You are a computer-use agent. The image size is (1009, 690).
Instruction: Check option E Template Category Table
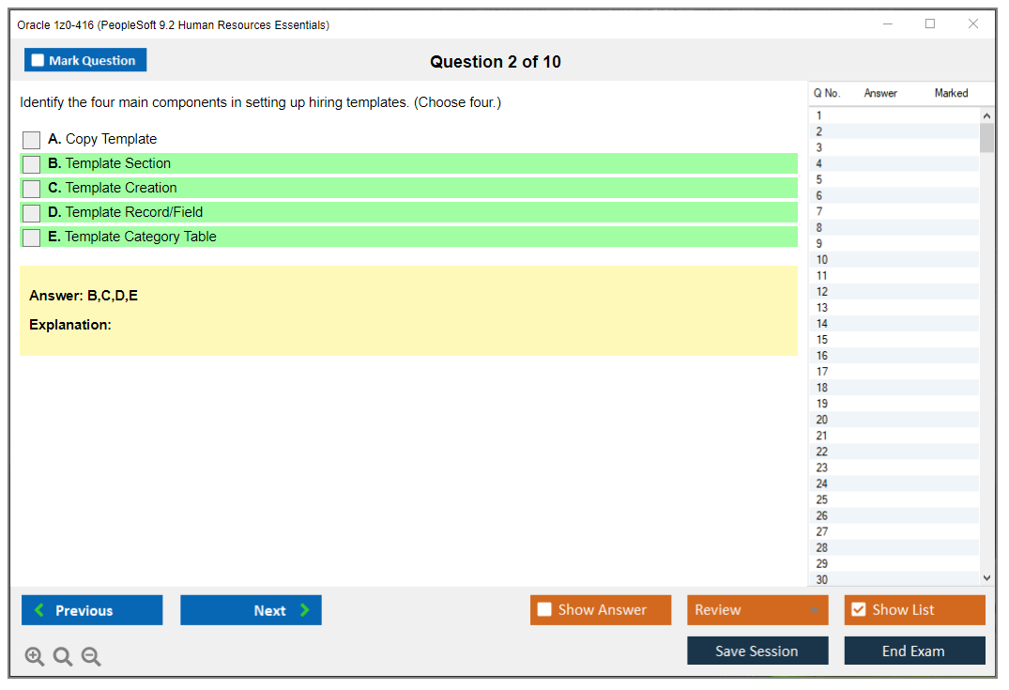pyautogui.click(x=31, y=238)
